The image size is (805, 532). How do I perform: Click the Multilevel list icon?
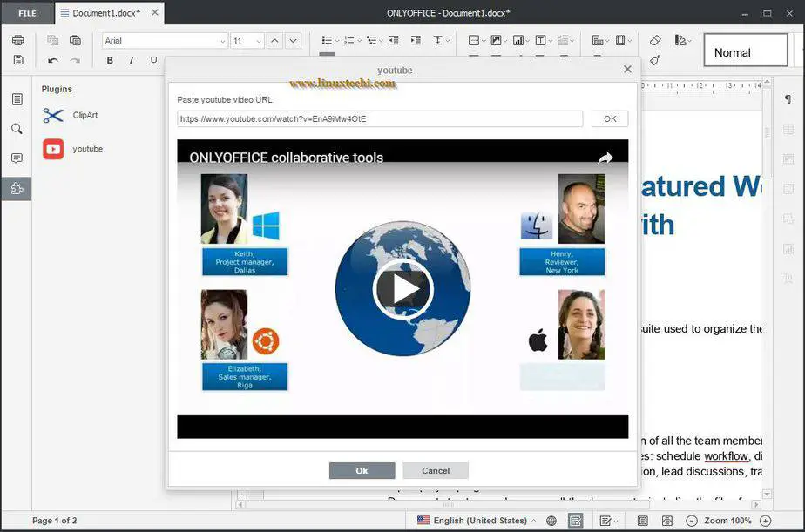(371, 40)
